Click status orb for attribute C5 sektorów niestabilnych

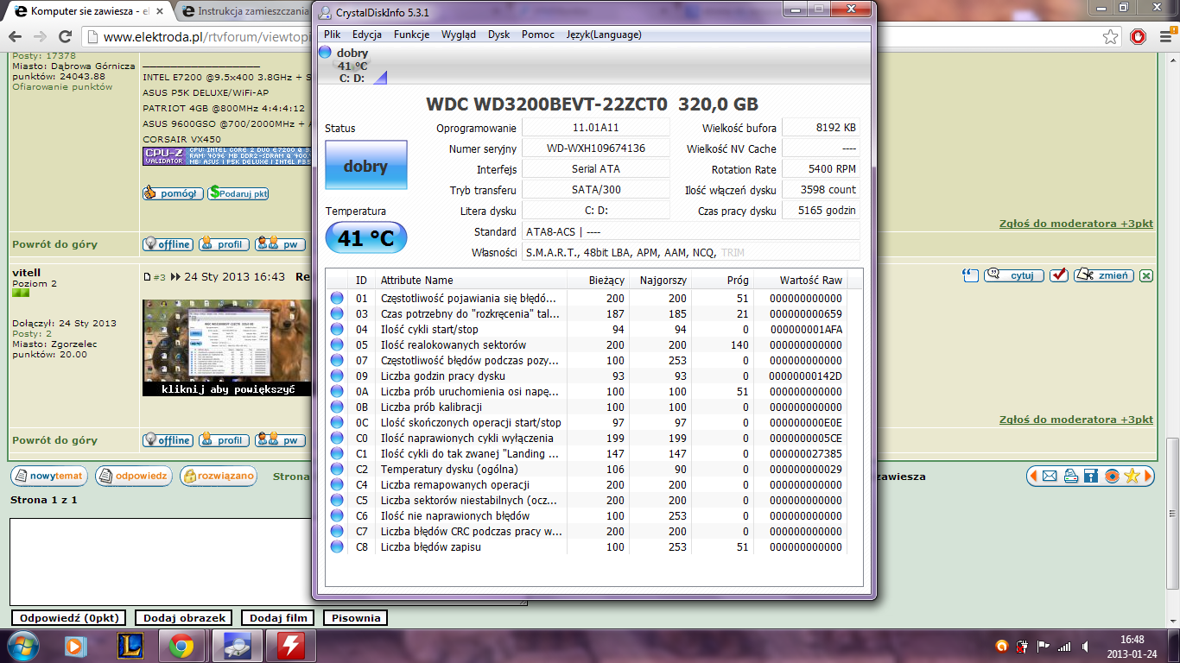point(337,500)
